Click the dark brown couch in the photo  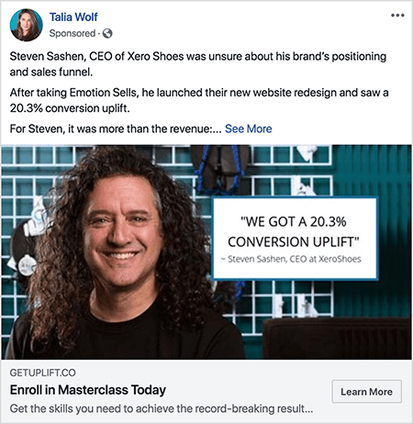click(x=337, y=339)
